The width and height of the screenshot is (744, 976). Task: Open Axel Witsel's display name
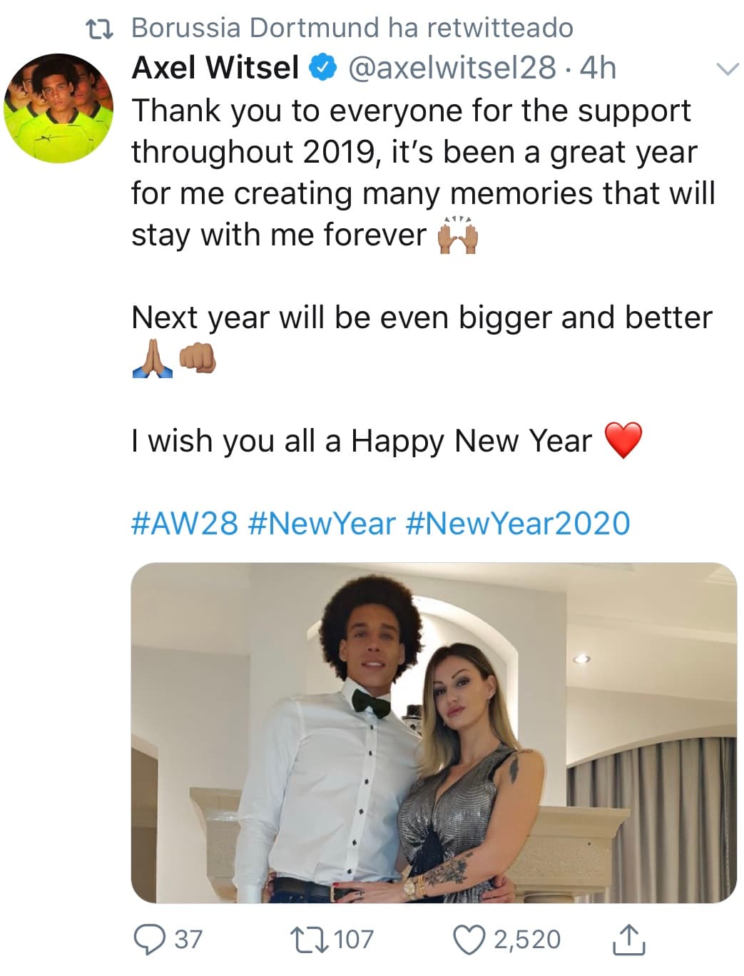point(215,68)
